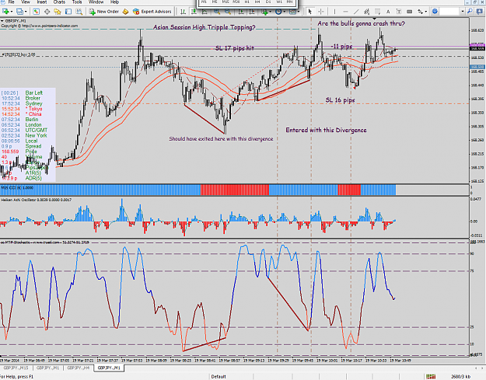Viewport: 486px width, 380px height.
Task: Switch to the H1 timeframe
Action: (x=247, y=2)
